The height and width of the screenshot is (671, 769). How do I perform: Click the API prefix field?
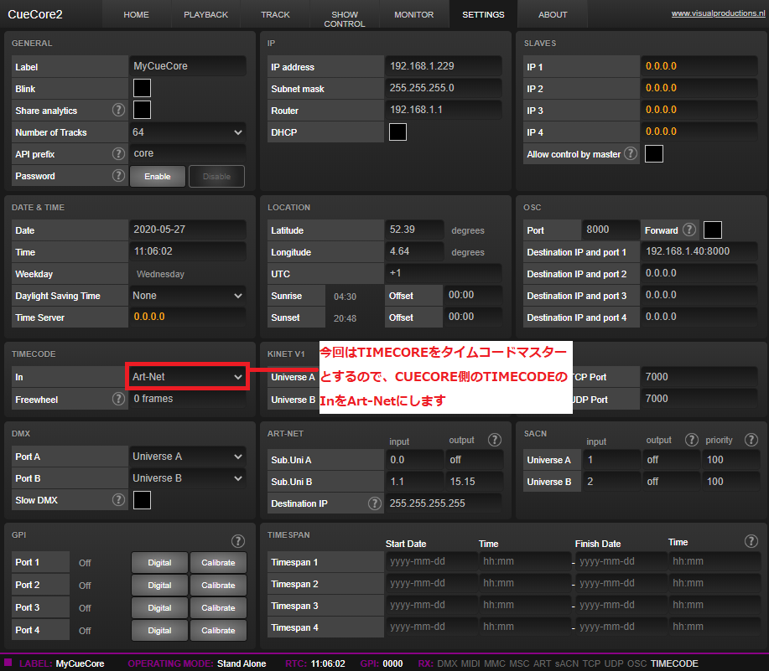click(188, 153)
